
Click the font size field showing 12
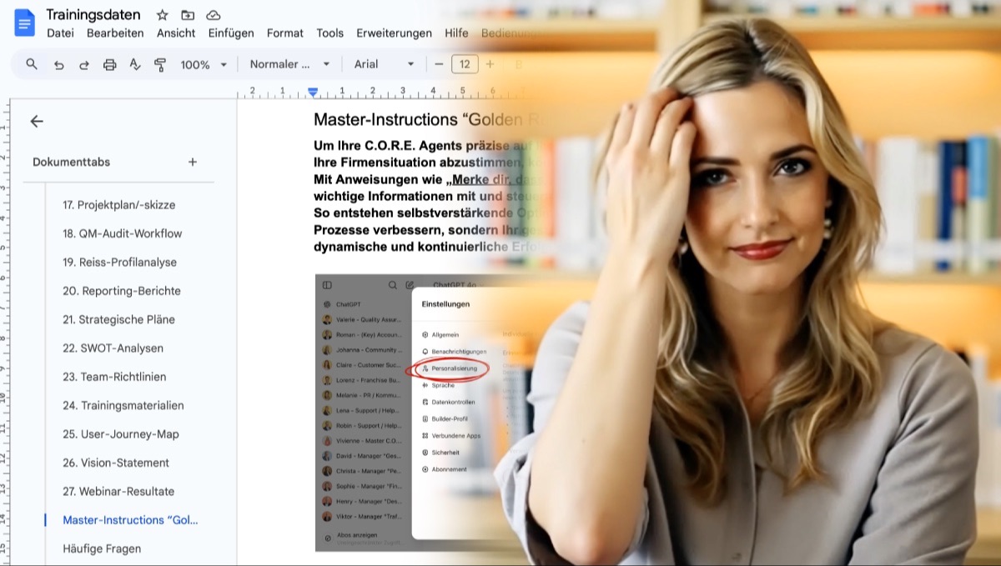coord(465,64)
